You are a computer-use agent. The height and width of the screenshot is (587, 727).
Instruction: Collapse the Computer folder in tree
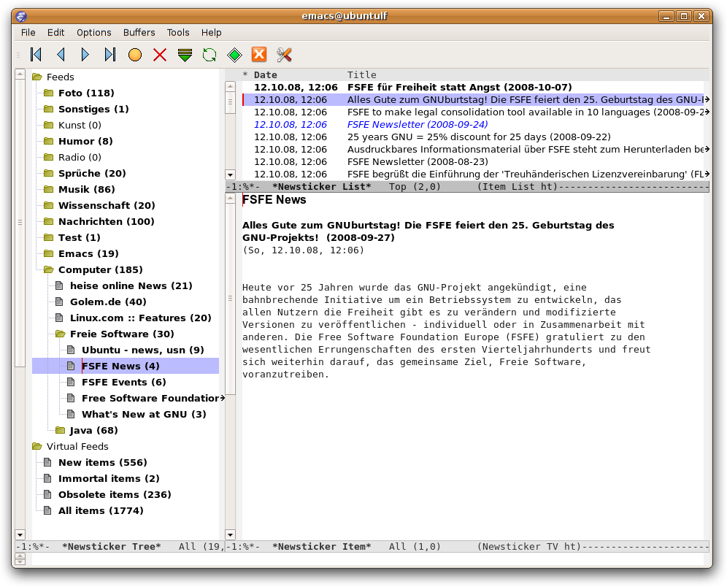[49, 270]
